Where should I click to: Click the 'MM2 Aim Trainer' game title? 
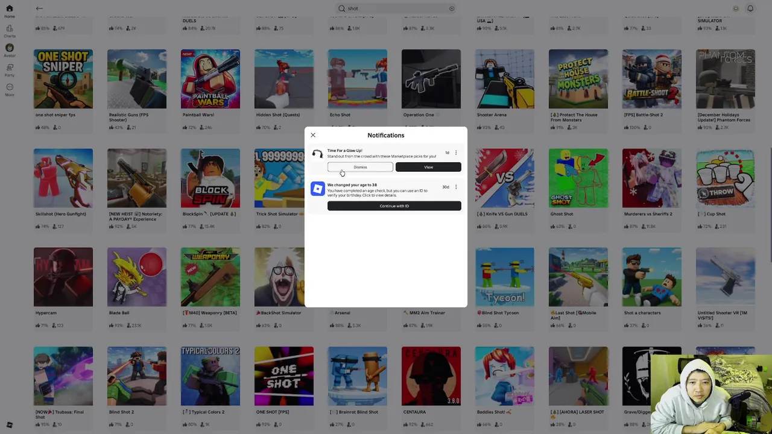pyautogui.click(x=427, y=313)
